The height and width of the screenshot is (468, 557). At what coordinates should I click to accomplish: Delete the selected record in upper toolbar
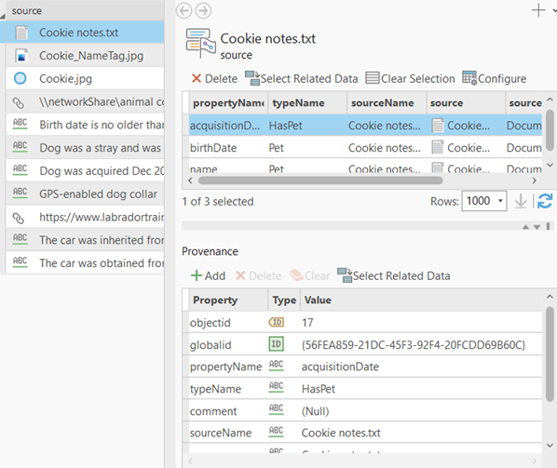tap(214, 78)
